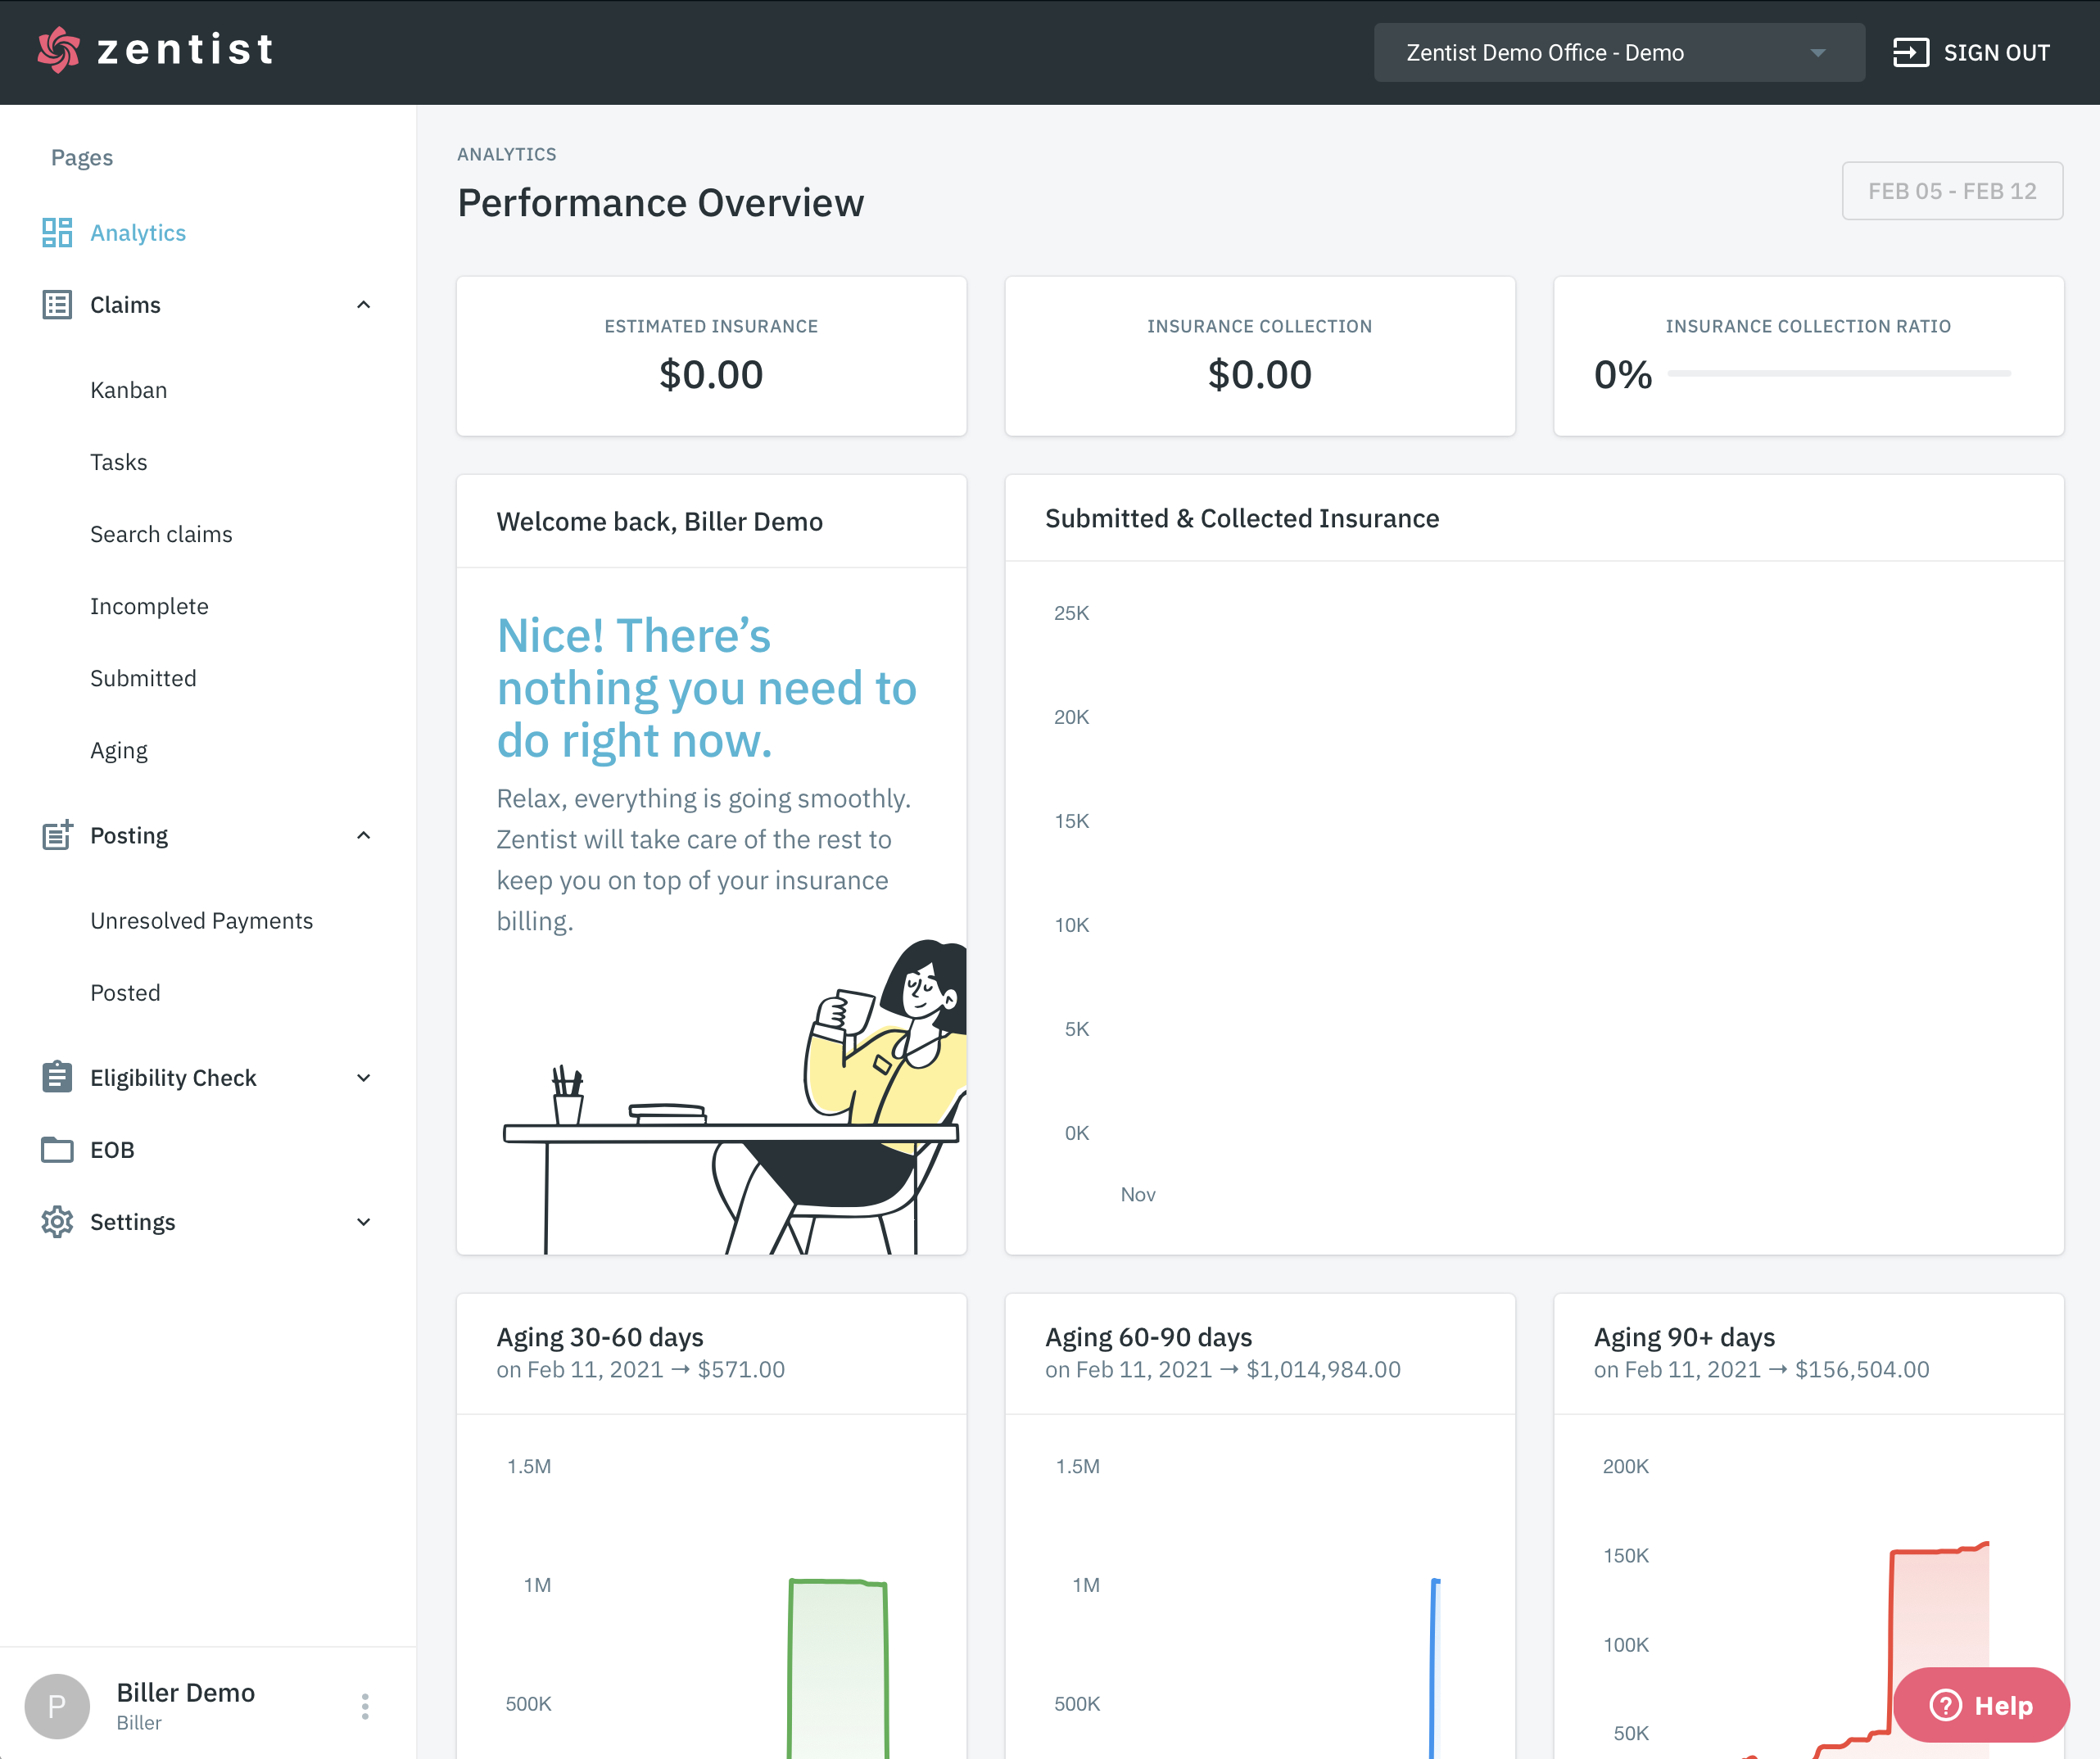Click the relaxing woman illustration
2100x1759 pixels.
[x=734, y=1097]
